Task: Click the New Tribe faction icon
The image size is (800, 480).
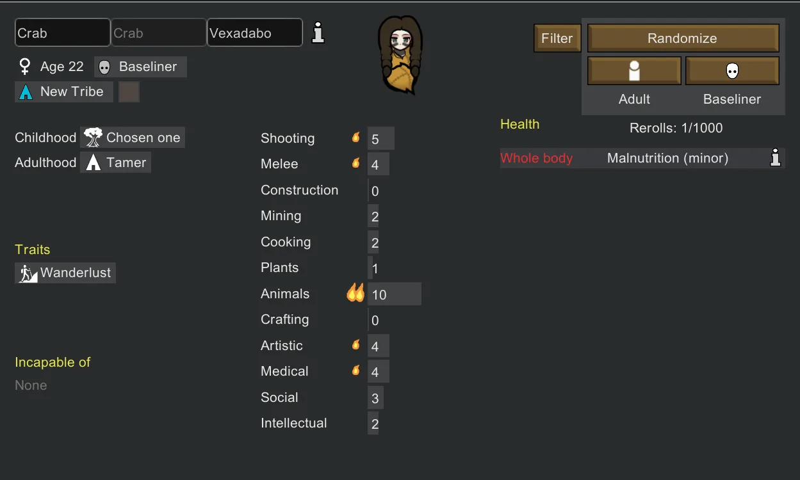Action: point(26,92)
